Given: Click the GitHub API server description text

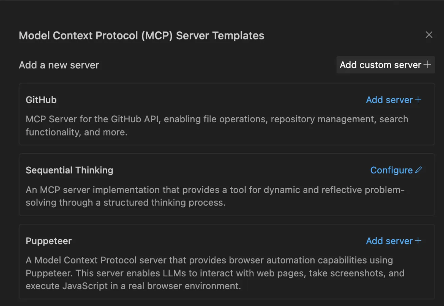Looking at the screenshot, I should click(x=217, y=125).
